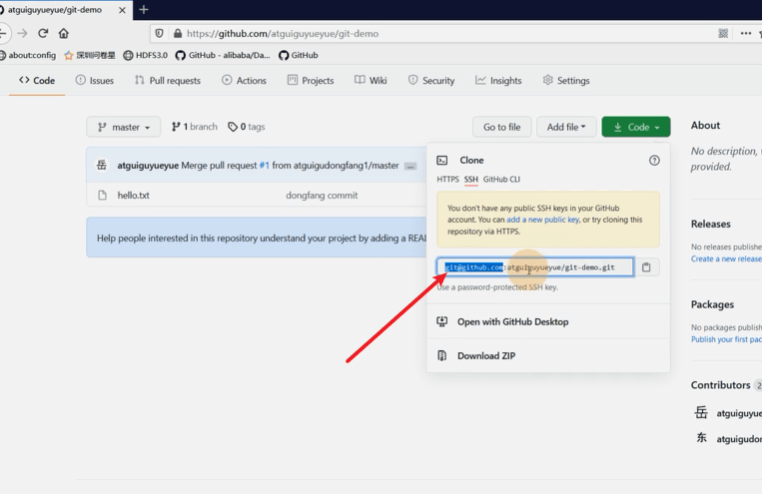762x494 pixels.
Task: Select the GitHub CLI clone option
Action: tap(501, 180)
